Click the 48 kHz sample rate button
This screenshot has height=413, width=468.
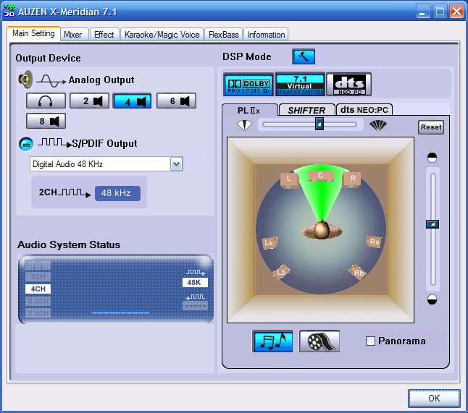point(117,193)
